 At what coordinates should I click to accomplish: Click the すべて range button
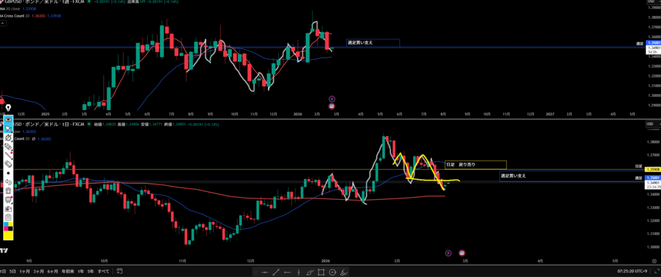[103, 272]
